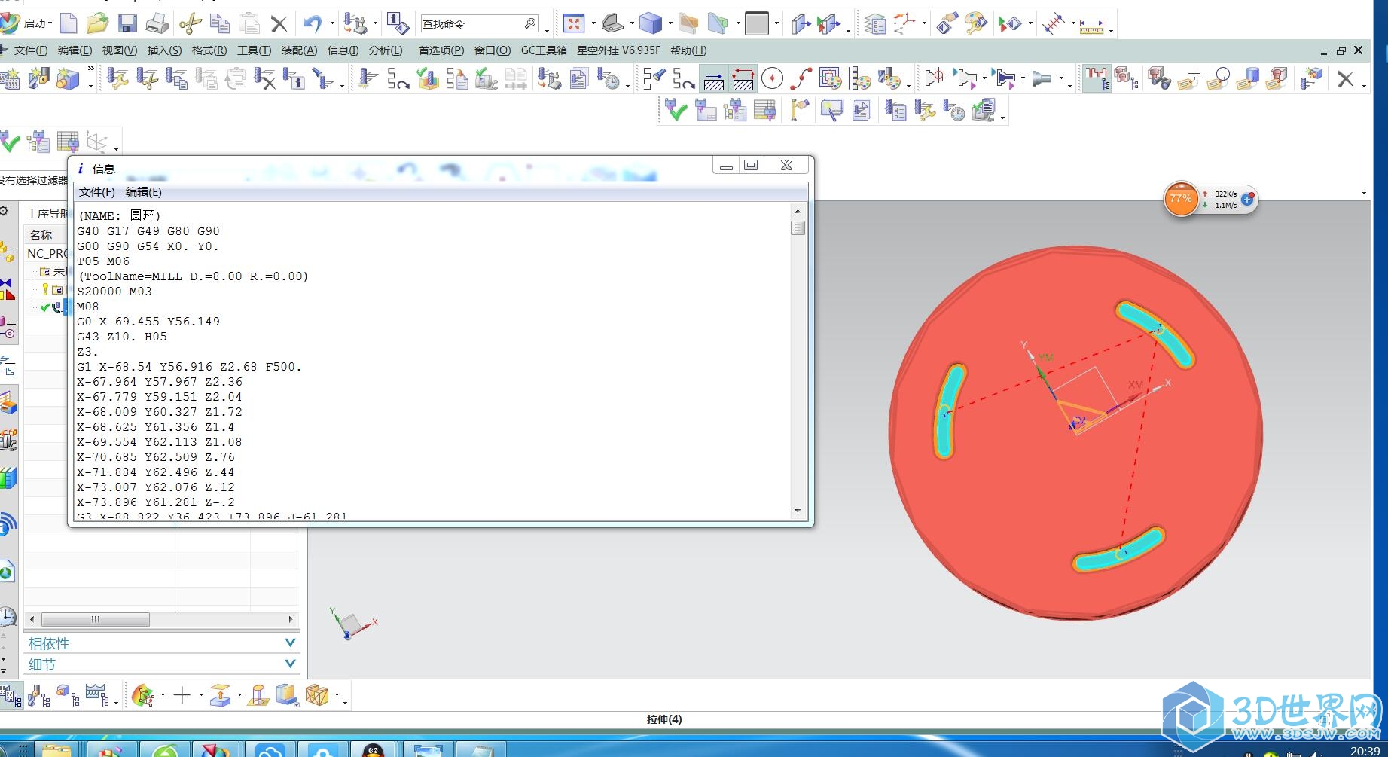This screenshot has height=757, width=1388.
Task: Click the Shop Documentation icon
Action: (578, 78)
